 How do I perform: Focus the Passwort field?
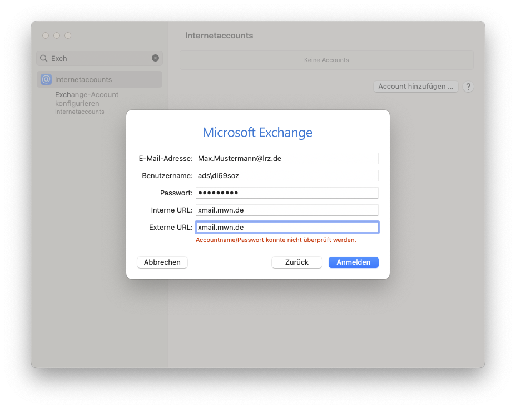287,193
